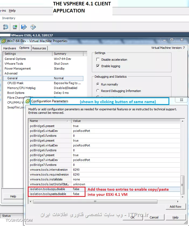Click the Add Row button
This screenshot has width=189, height=226.
[176, 207]
